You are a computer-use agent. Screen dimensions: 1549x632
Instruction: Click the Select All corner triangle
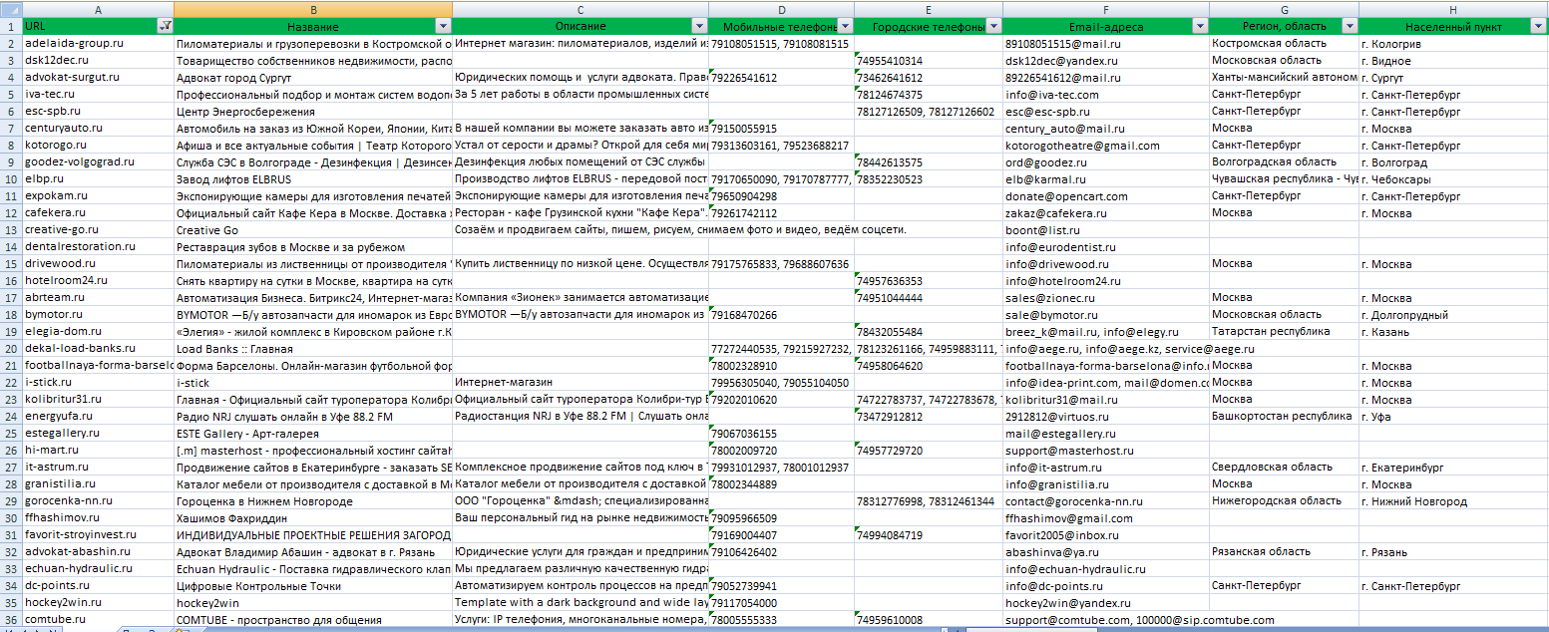(10, 8)
